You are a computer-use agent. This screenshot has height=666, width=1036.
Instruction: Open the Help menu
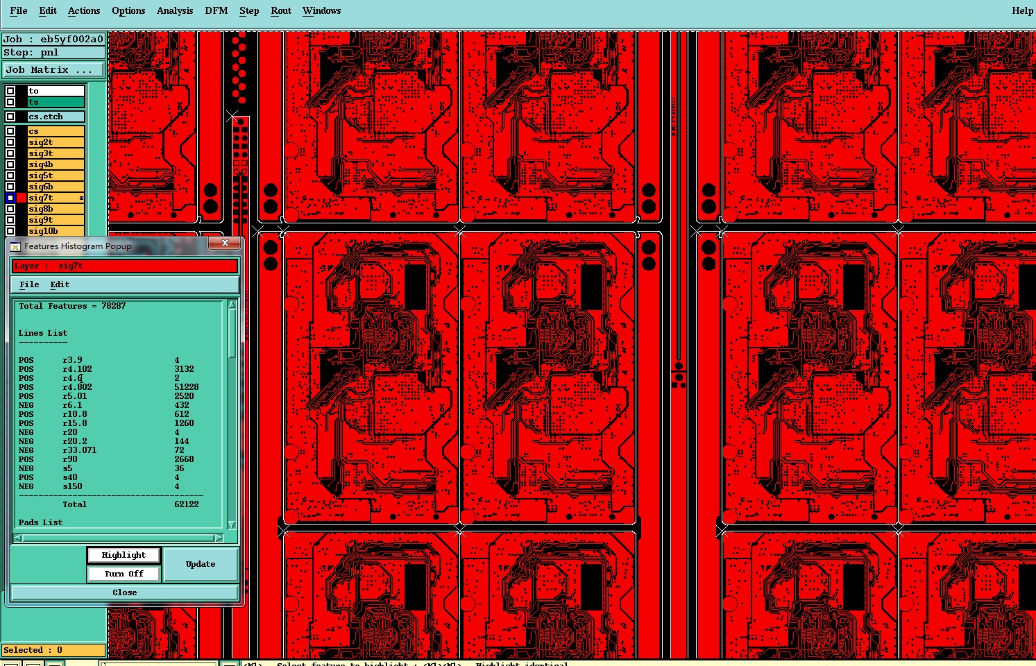tap(1022, 10)
